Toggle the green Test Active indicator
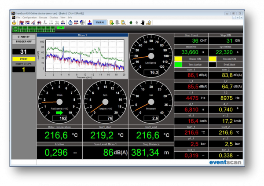 click(178, 65)
